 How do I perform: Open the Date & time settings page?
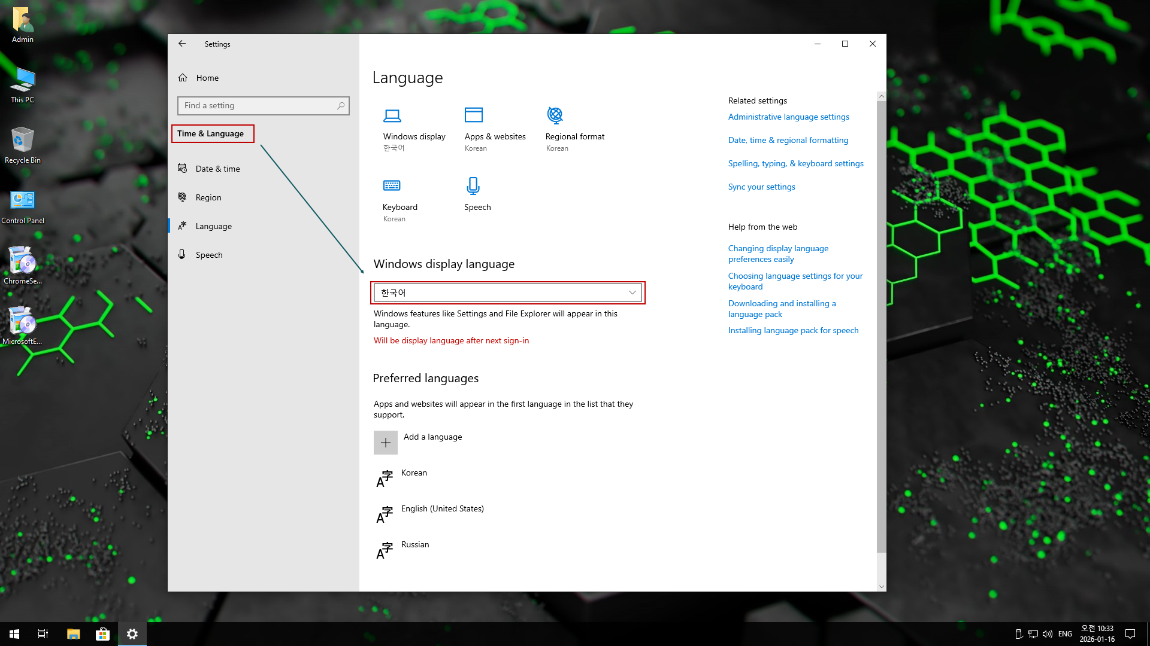[217, 169]
